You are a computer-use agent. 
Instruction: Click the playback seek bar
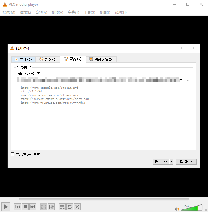104,199
